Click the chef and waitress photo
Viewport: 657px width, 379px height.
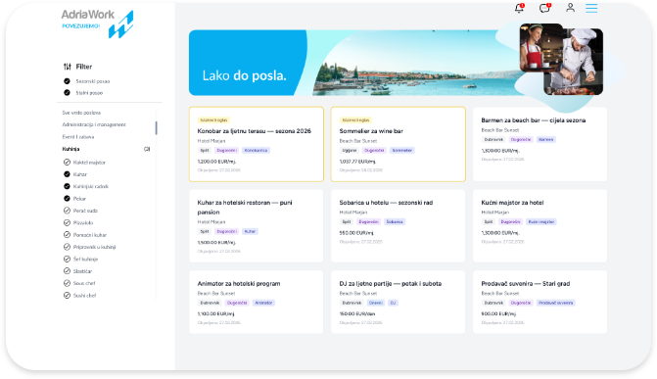561,59
